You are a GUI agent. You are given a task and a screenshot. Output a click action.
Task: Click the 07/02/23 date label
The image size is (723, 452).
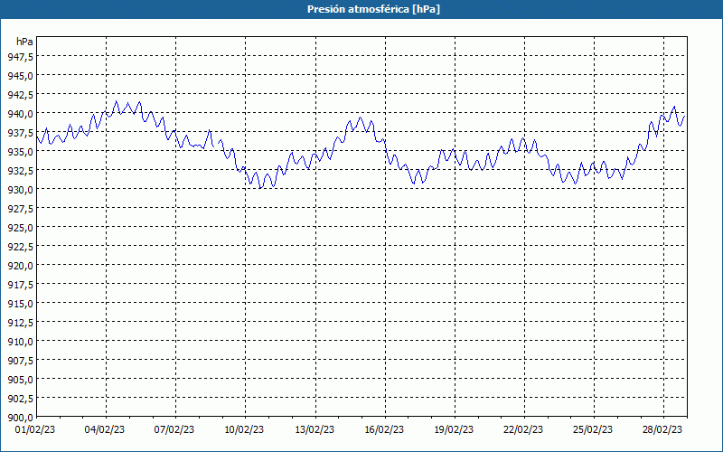click(x=174, y=430)
